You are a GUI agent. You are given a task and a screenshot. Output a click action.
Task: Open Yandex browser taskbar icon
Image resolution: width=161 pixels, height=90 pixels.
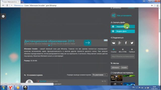(11, 88)
